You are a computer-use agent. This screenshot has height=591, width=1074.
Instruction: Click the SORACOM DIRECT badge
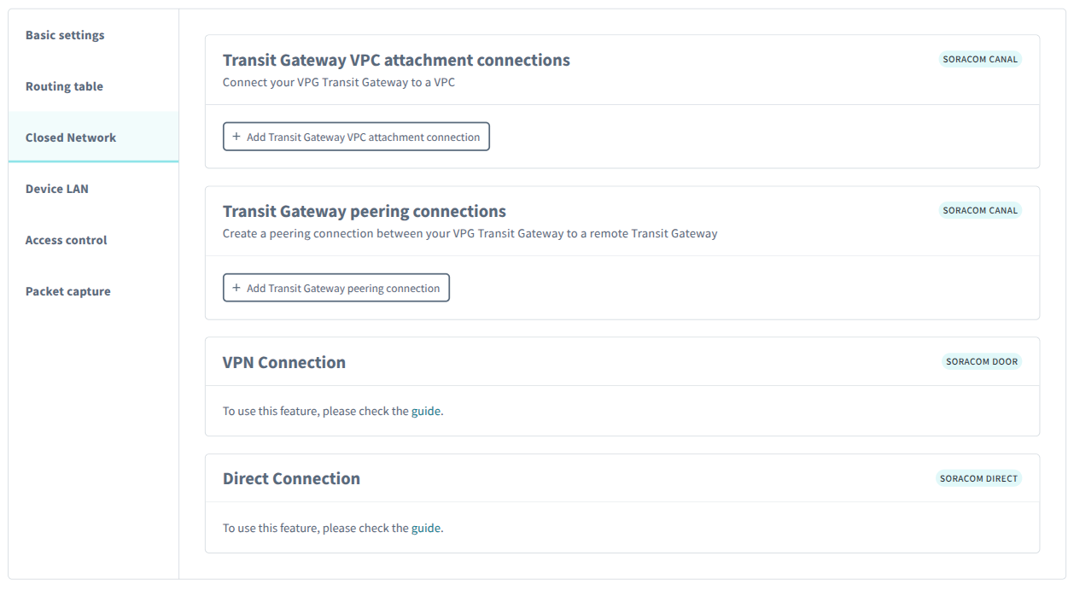[978, 478]
